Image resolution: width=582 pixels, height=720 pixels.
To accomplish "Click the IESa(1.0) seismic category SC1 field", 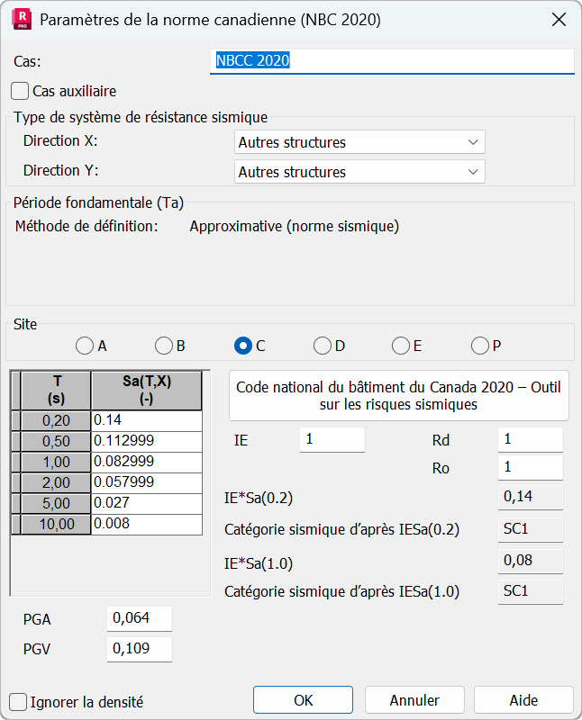I will [531, 591].
